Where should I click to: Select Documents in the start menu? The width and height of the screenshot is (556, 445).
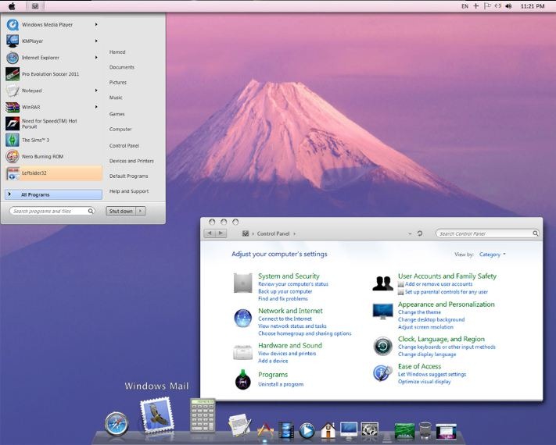122,67
